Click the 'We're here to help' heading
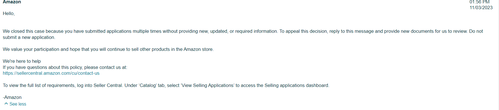Screen dimensions: 499x110 click(x=22, y=61)
